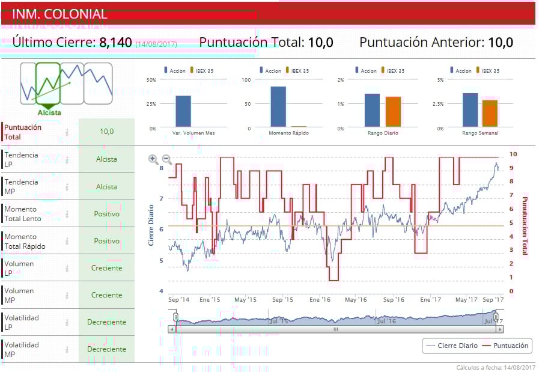The image size is (557, 372).
Task: Open info icon for Volumen LP row
Action: 67,268
